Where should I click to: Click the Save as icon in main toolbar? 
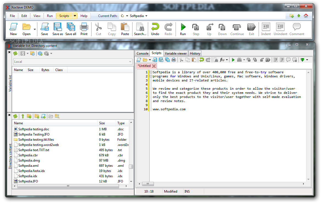57,27
